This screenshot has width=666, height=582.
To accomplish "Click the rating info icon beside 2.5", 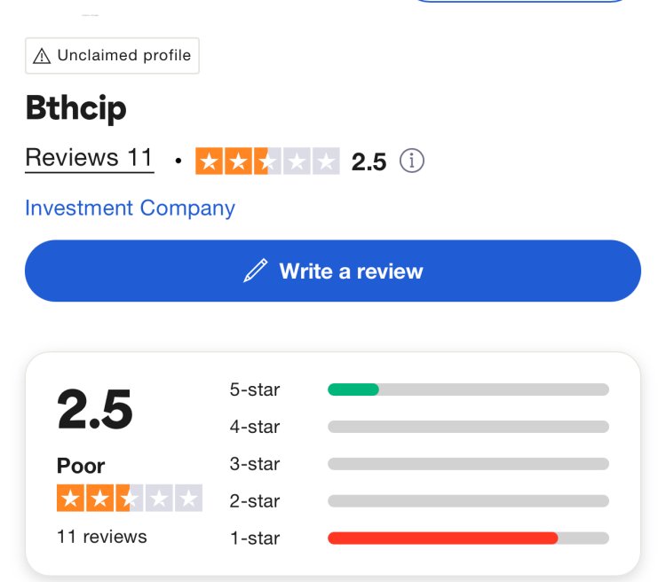I will click(411, 161).
